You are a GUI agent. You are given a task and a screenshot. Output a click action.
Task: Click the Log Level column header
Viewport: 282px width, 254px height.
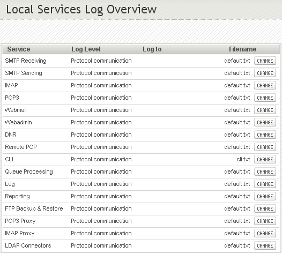pyautogui.click(x=86, y=49)
